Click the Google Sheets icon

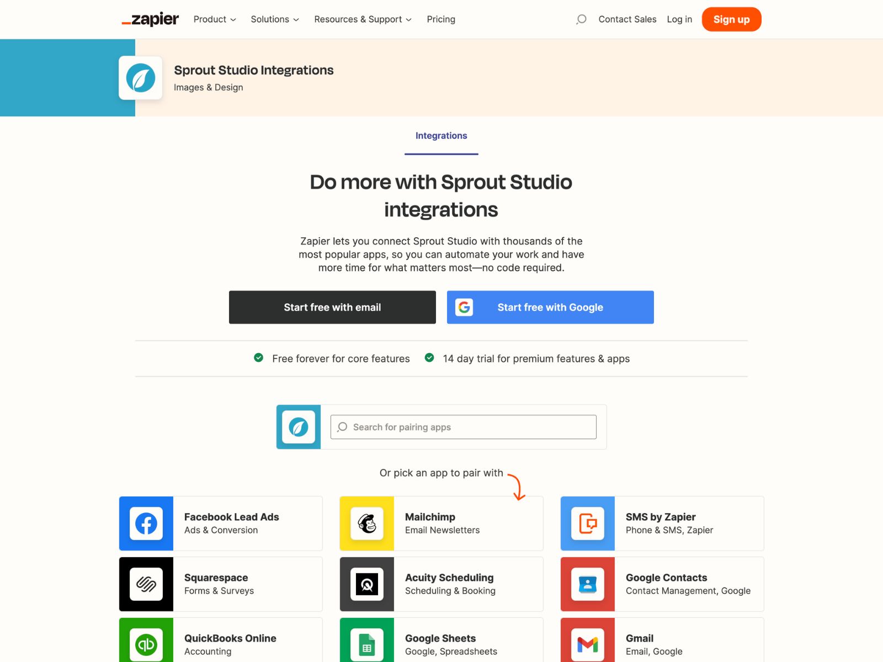(367, 644)
